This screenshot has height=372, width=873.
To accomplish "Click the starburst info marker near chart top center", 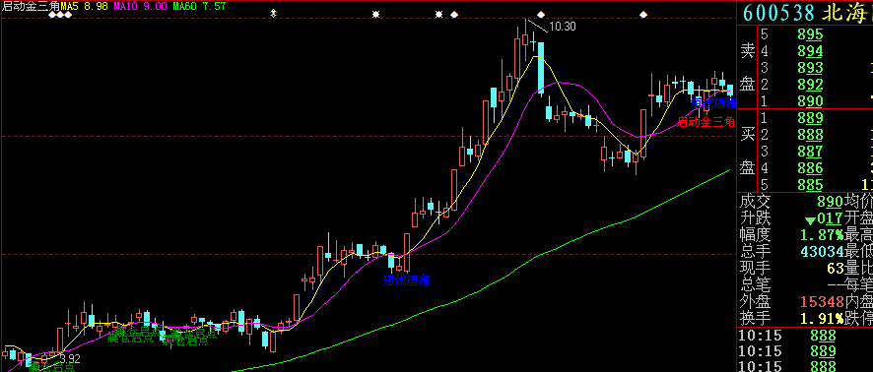I will tap(375, 14).
